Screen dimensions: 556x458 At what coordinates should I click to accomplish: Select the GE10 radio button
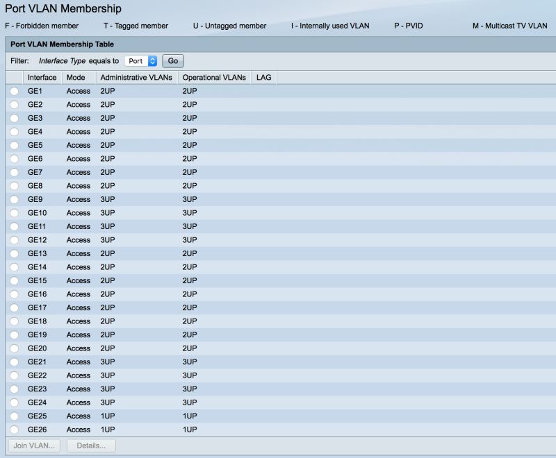pos(14,213)
